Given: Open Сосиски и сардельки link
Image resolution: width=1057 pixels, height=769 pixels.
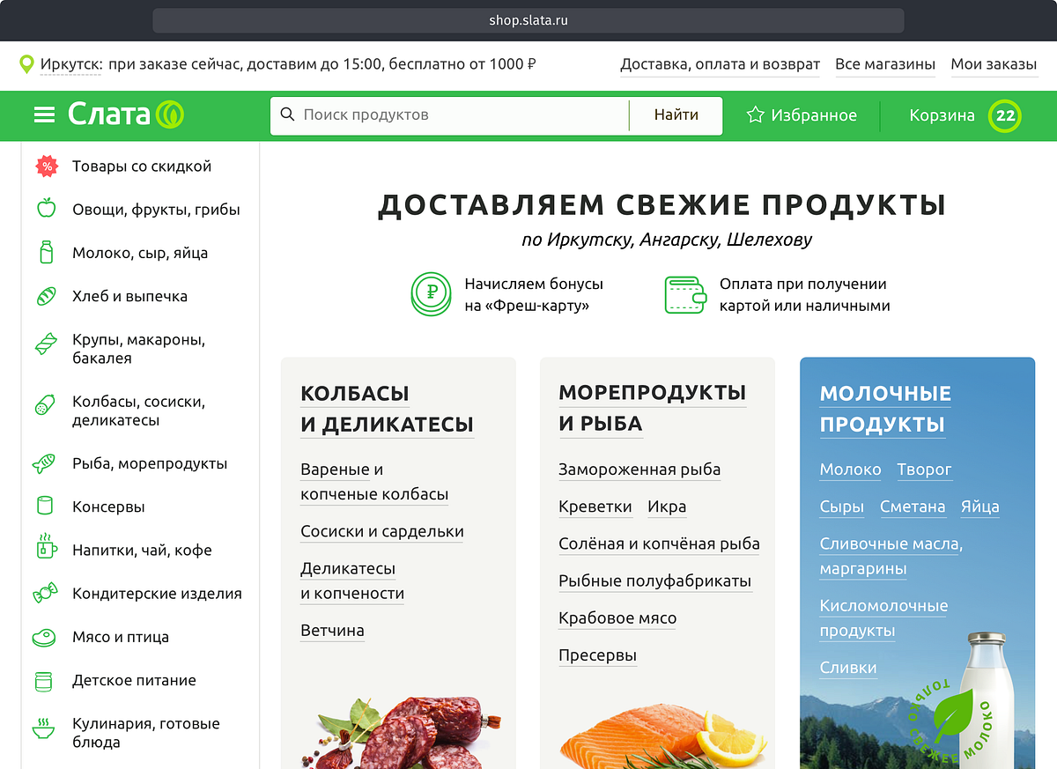Looking at the screenshot, I should point(382,531).
